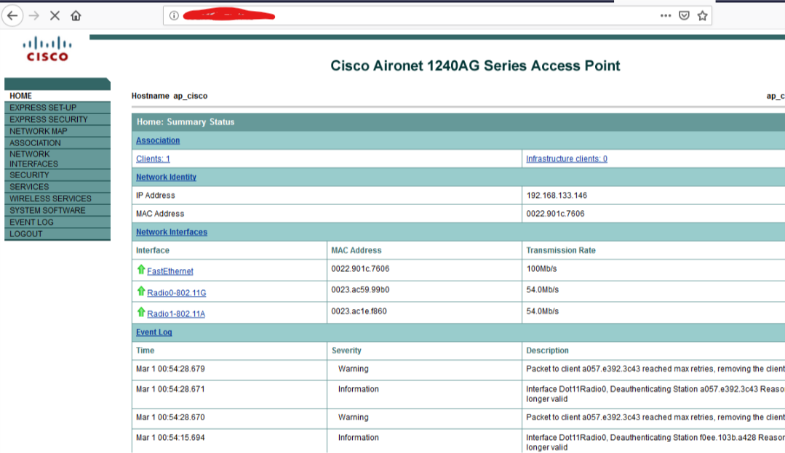Click the green up arrow next to Radio0-802.11G
Screen dimensions: 785x453
click(x=143, y=292)
